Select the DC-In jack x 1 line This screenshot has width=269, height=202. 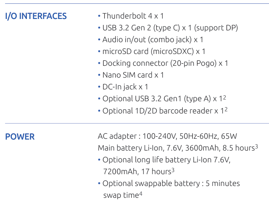tap(125, 87)
